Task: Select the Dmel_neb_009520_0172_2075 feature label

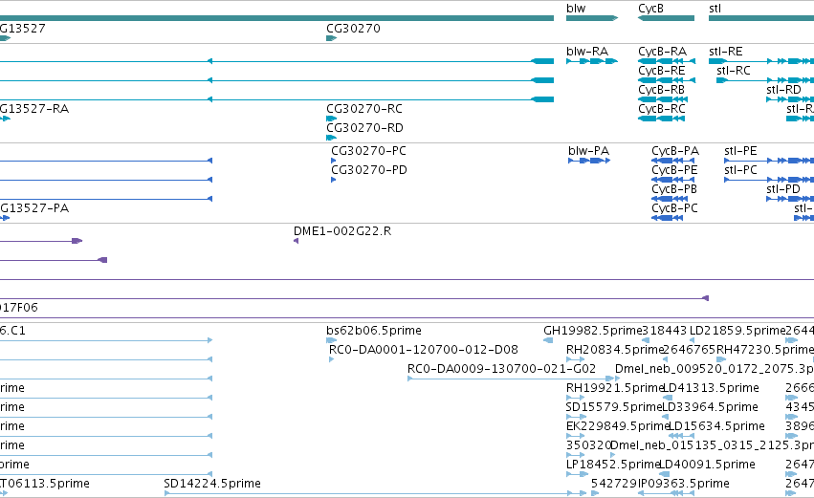Action: tap(715, 369)
